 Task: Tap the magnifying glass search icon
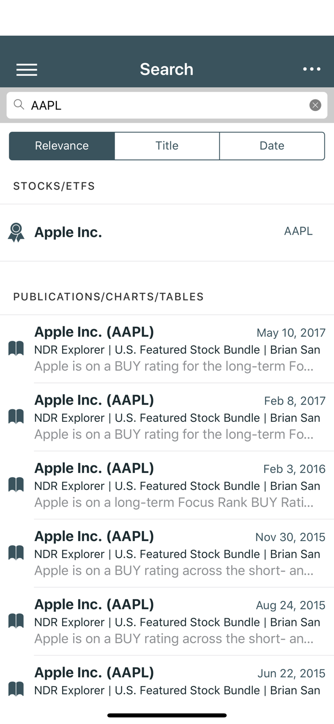[x=19, y=105]
